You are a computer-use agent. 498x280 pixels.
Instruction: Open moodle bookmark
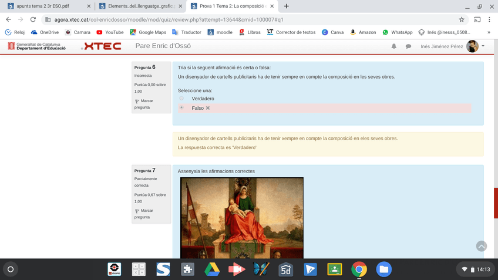pyautogui.click(x=220, y=32)
